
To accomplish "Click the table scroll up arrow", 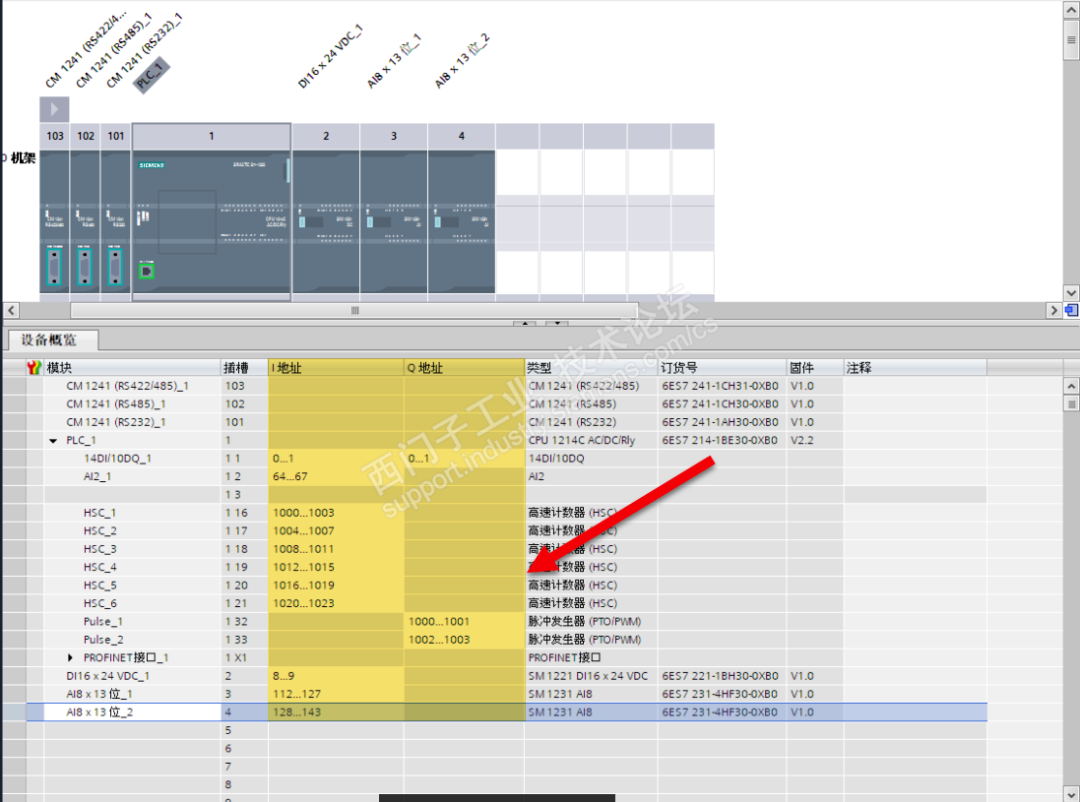I will click(1071, 386).
